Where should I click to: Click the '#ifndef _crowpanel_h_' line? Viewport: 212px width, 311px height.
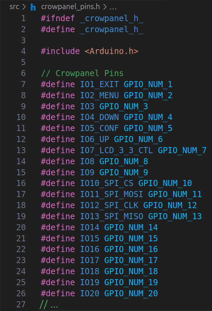[92, 18]
